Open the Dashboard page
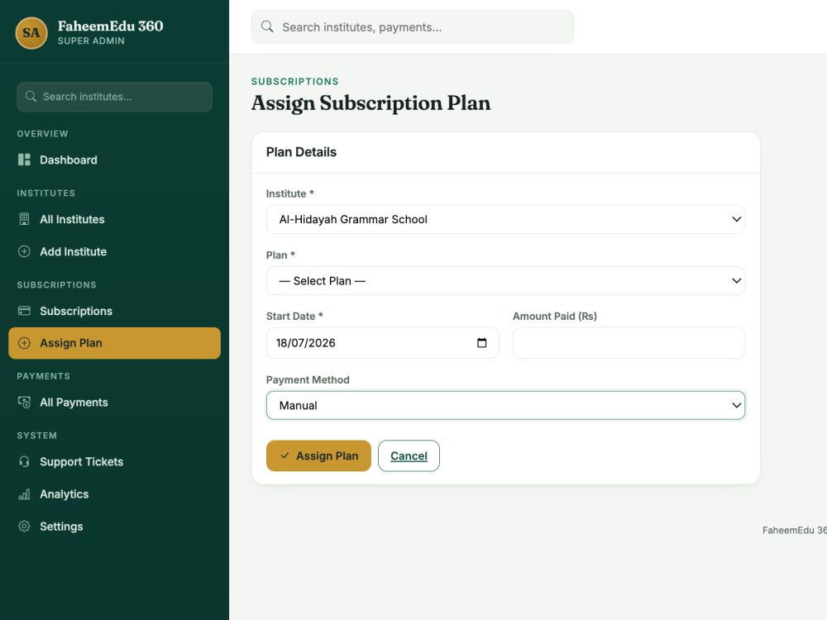Viewport: 827px width, 620px height. [114, 160]
